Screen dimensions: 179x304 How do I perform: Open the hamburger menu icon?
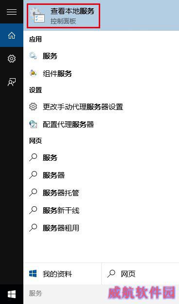coord(12,12)
